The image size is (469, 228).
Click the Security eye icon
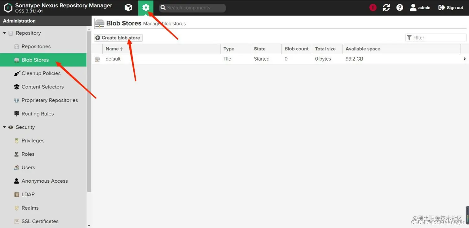pyautogui.click(x=11, y=127)
